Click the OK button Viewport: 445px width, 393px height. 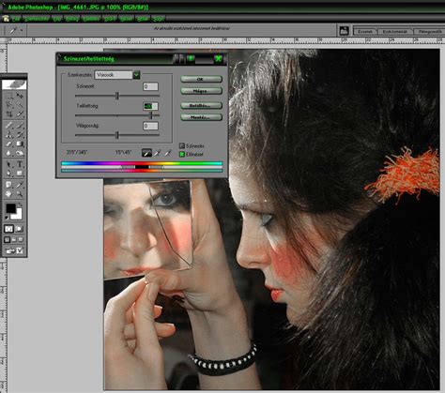(x=201, y=79)
